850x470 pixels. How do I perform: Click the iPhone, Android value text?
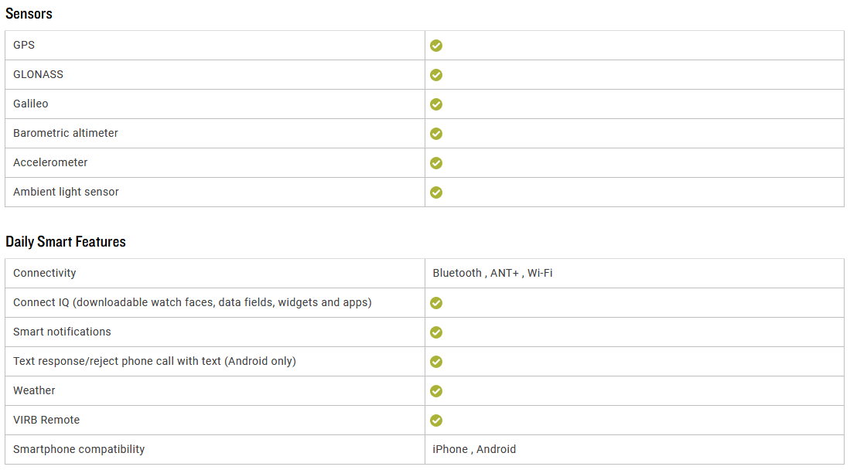click(x=474, y=449)
